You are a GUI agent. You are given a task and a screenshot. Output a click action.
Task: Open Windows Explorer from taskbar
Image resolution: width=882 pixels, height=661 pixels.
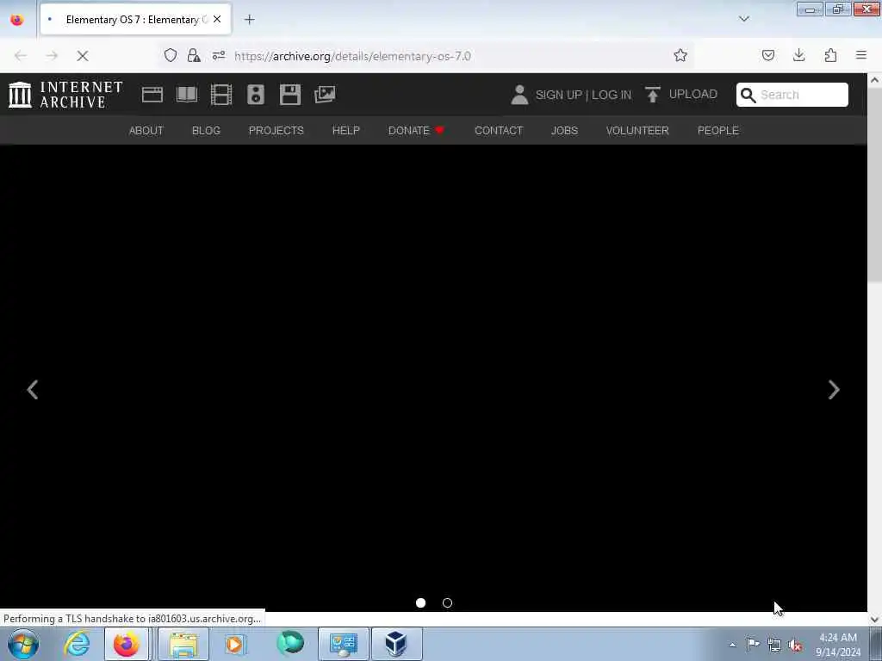[183, 644]
